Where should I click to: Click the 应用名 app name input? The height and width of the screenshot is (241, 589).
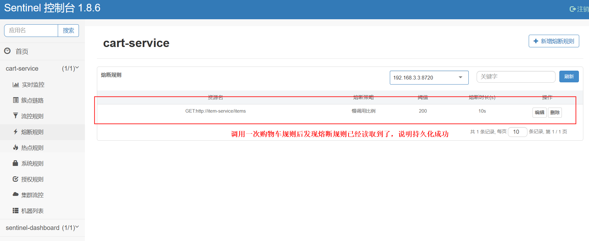[31, 31]
